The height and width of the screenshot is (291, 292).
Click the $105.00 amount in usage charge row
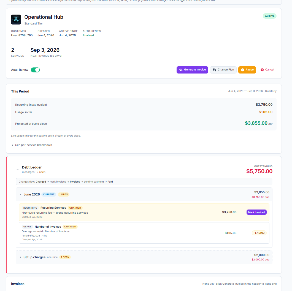[231, 233]
